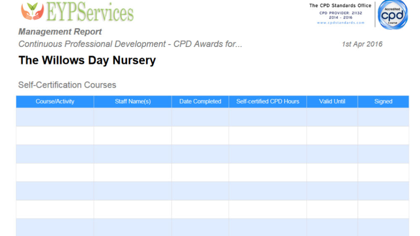Select The Willows Day Nursery heading

[x=87, y=60]
